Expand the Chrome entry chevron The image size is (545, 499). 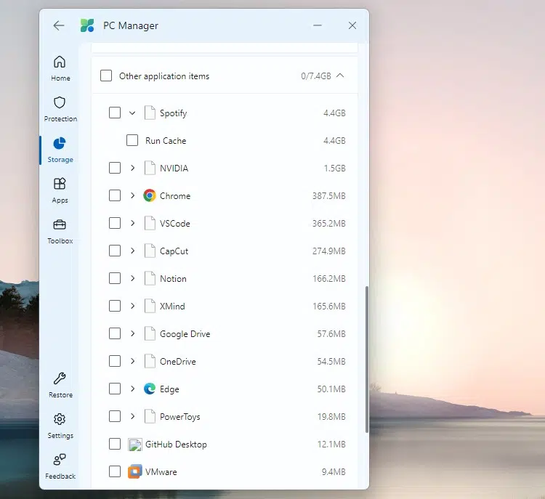pos(132,196)
